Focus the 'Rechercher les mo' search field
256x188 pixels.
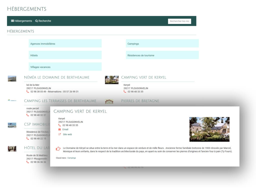click(x=179, y=21)
